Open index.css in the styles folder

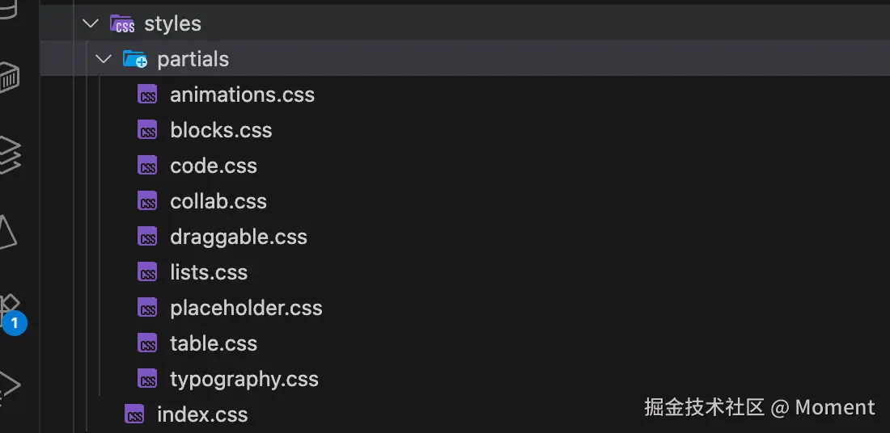coord(202,415)
